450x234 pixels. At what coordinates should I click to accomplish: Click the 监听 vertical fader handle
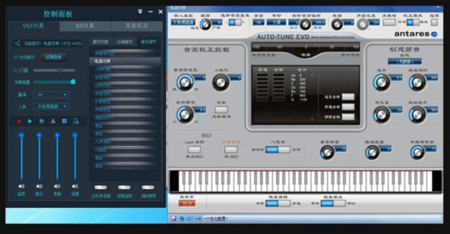pos(21,135)
